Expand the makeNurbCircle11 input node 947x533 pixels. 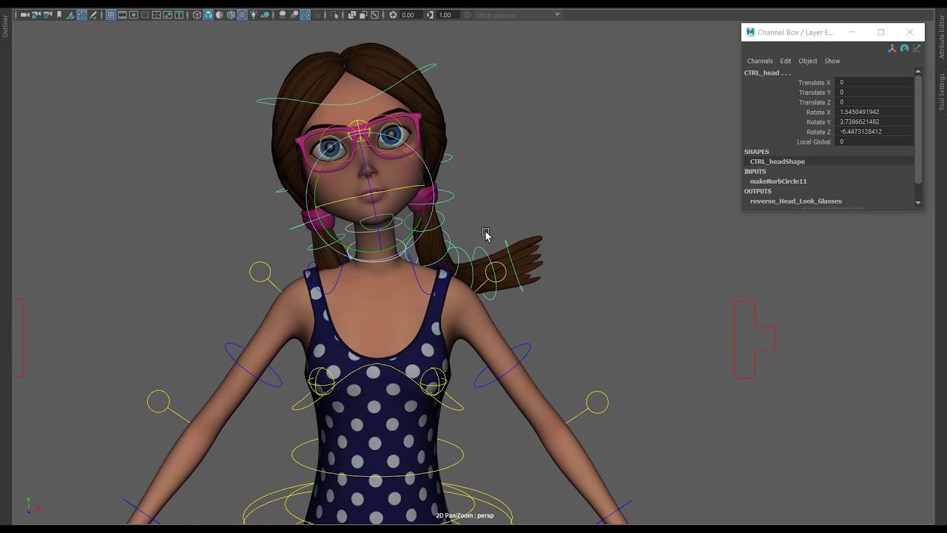(778, 181)
